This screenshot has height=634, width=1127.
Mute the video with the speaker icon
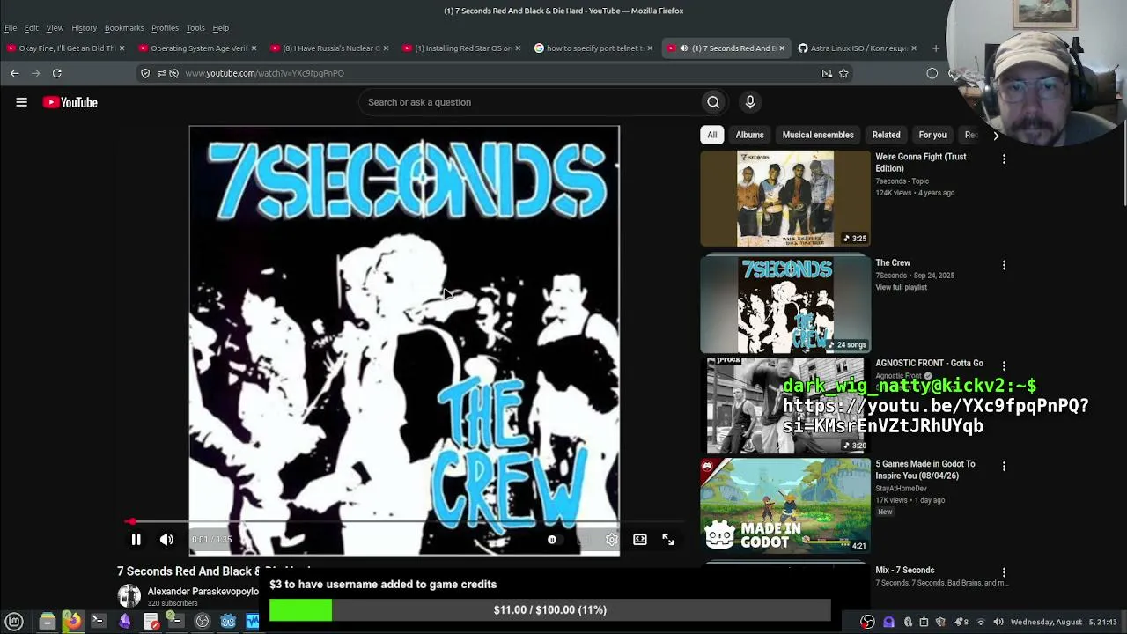166,540
